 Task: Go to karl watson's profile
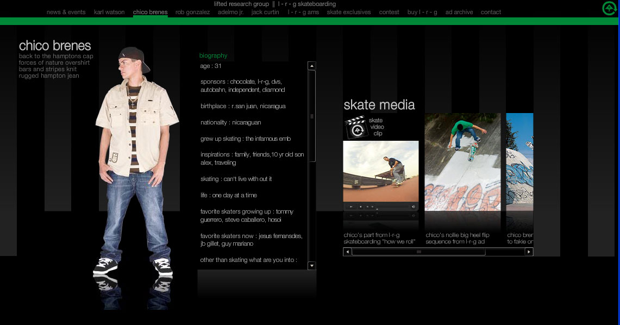109,12
